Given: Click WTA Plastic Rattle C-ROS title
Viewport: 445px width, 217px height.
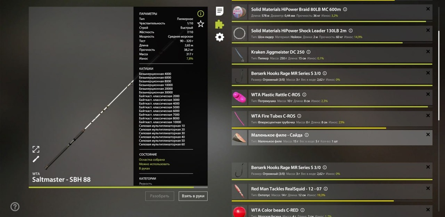Looking at the screenshot, I should click(276, 95).
